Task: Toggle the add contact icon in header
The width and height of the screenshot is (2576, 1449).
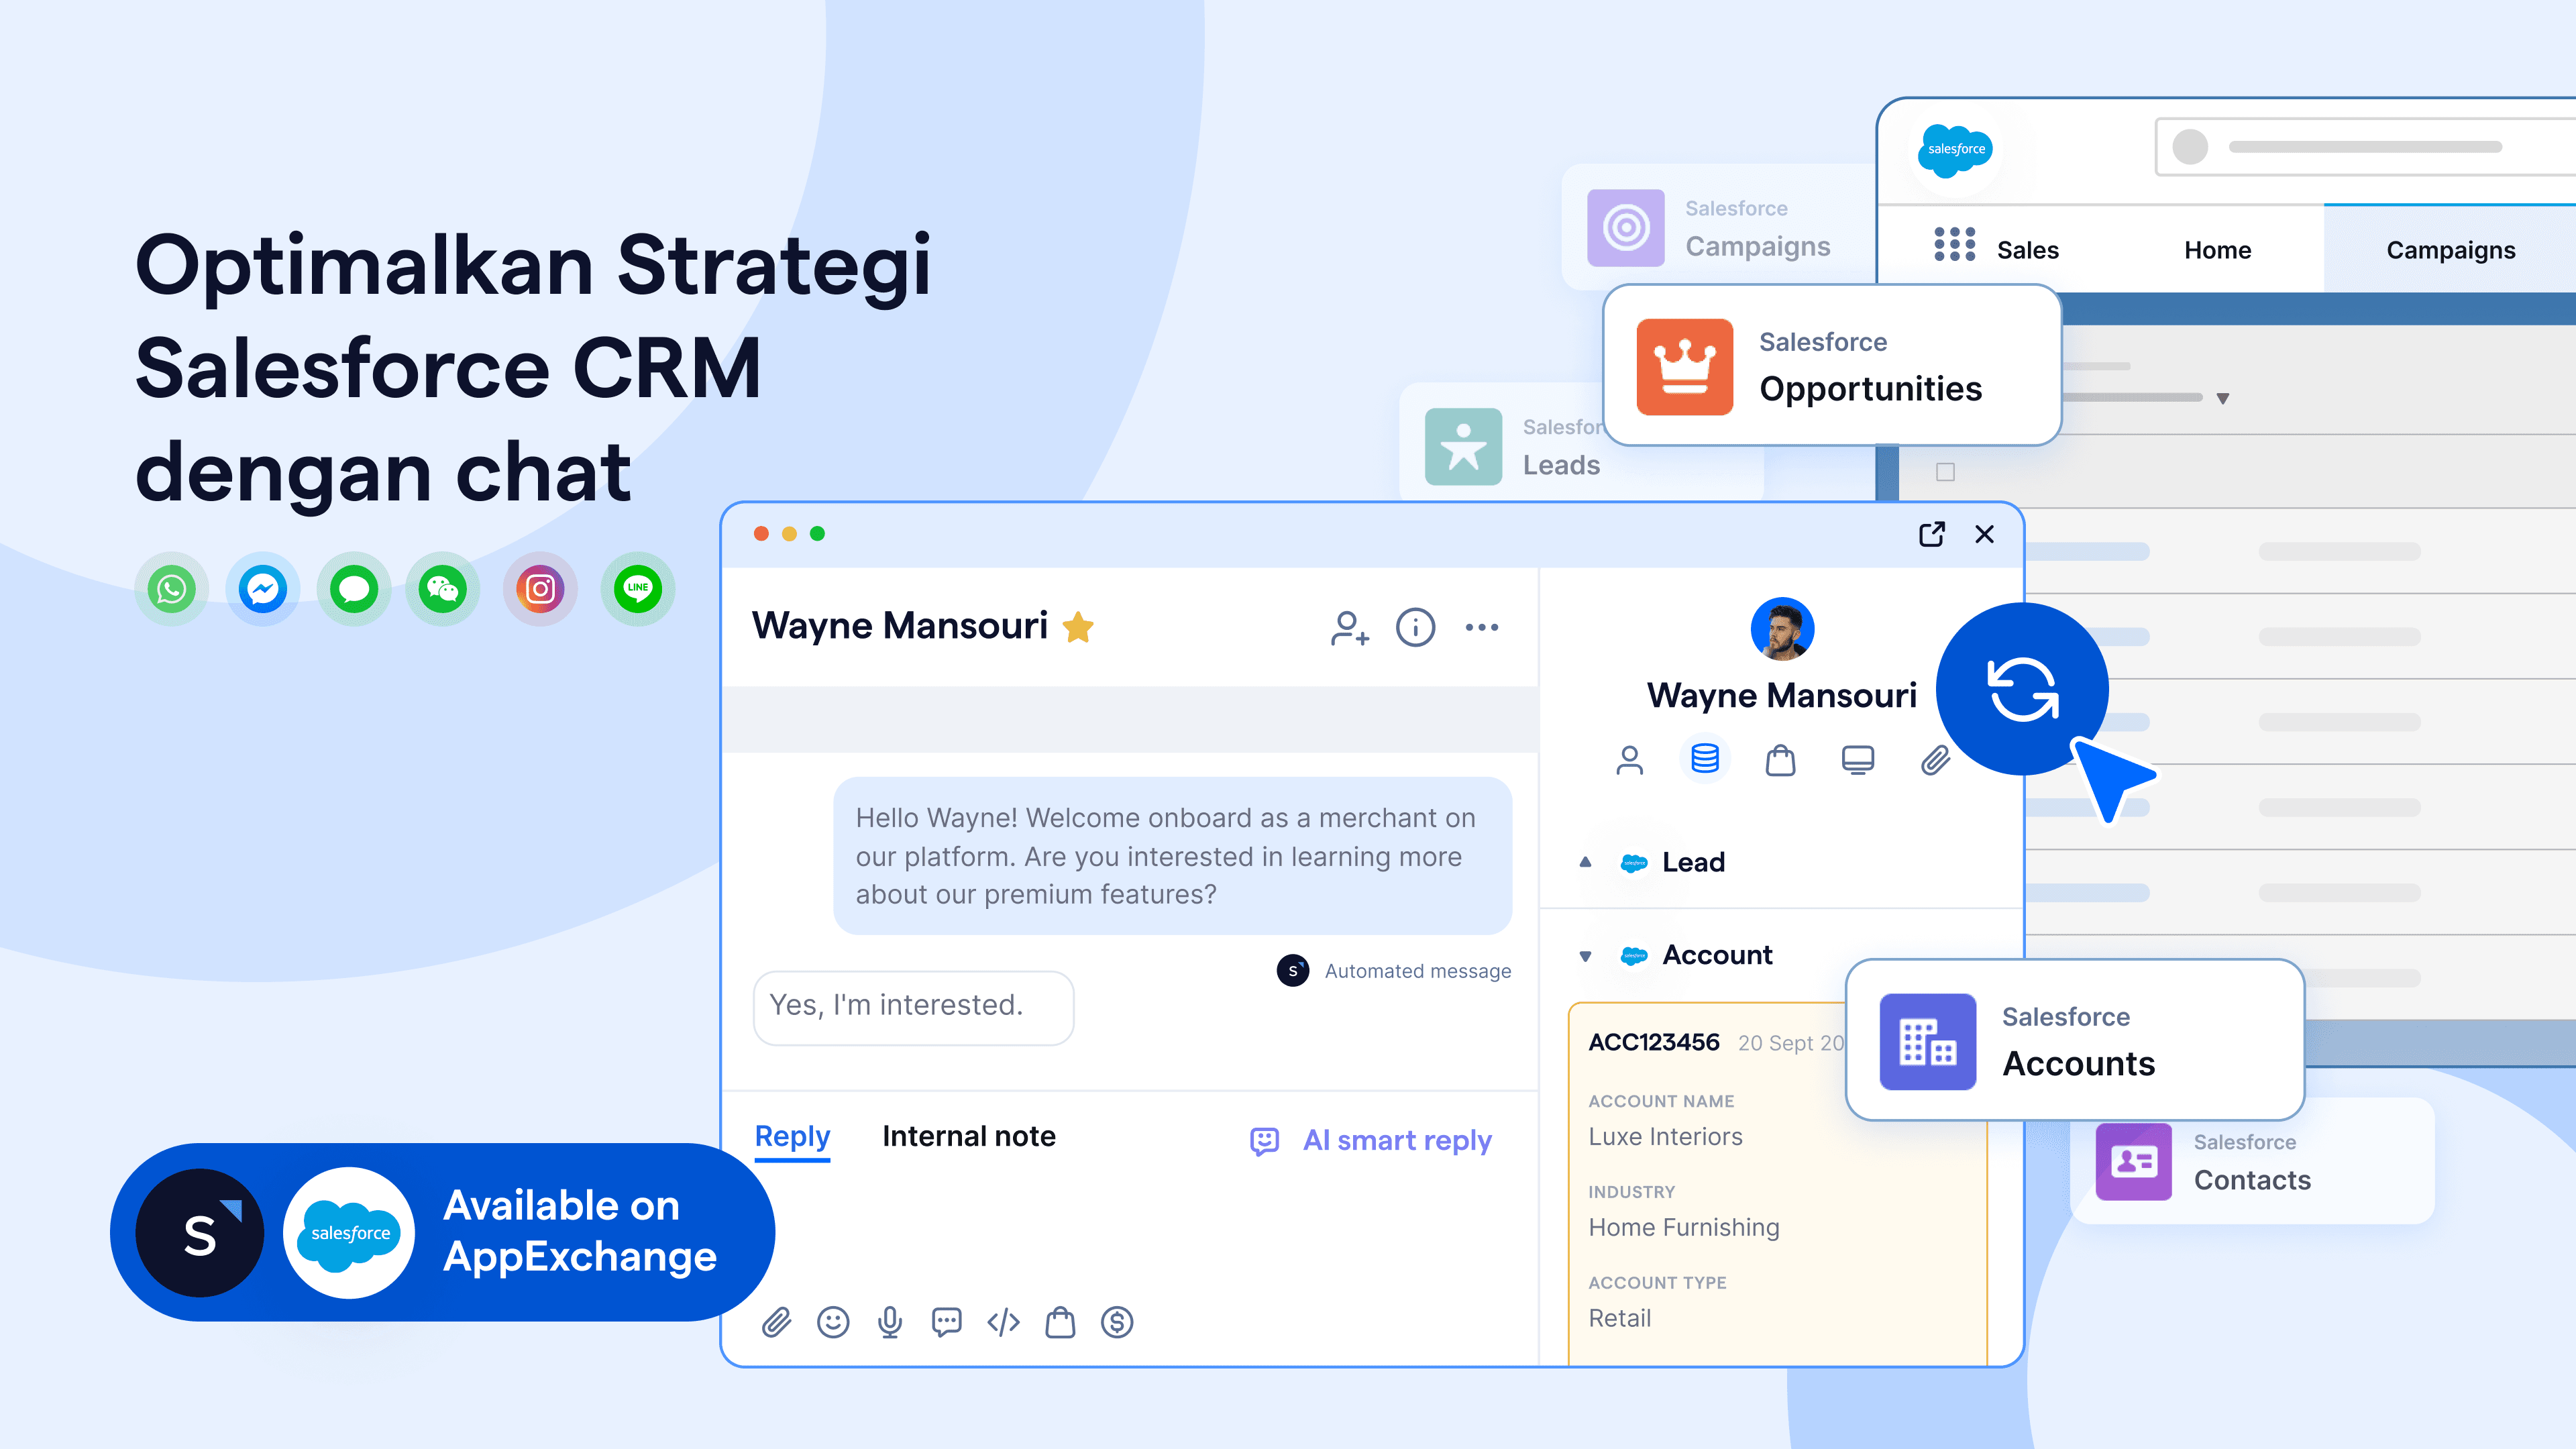Action: click(x=1348, y=628)
